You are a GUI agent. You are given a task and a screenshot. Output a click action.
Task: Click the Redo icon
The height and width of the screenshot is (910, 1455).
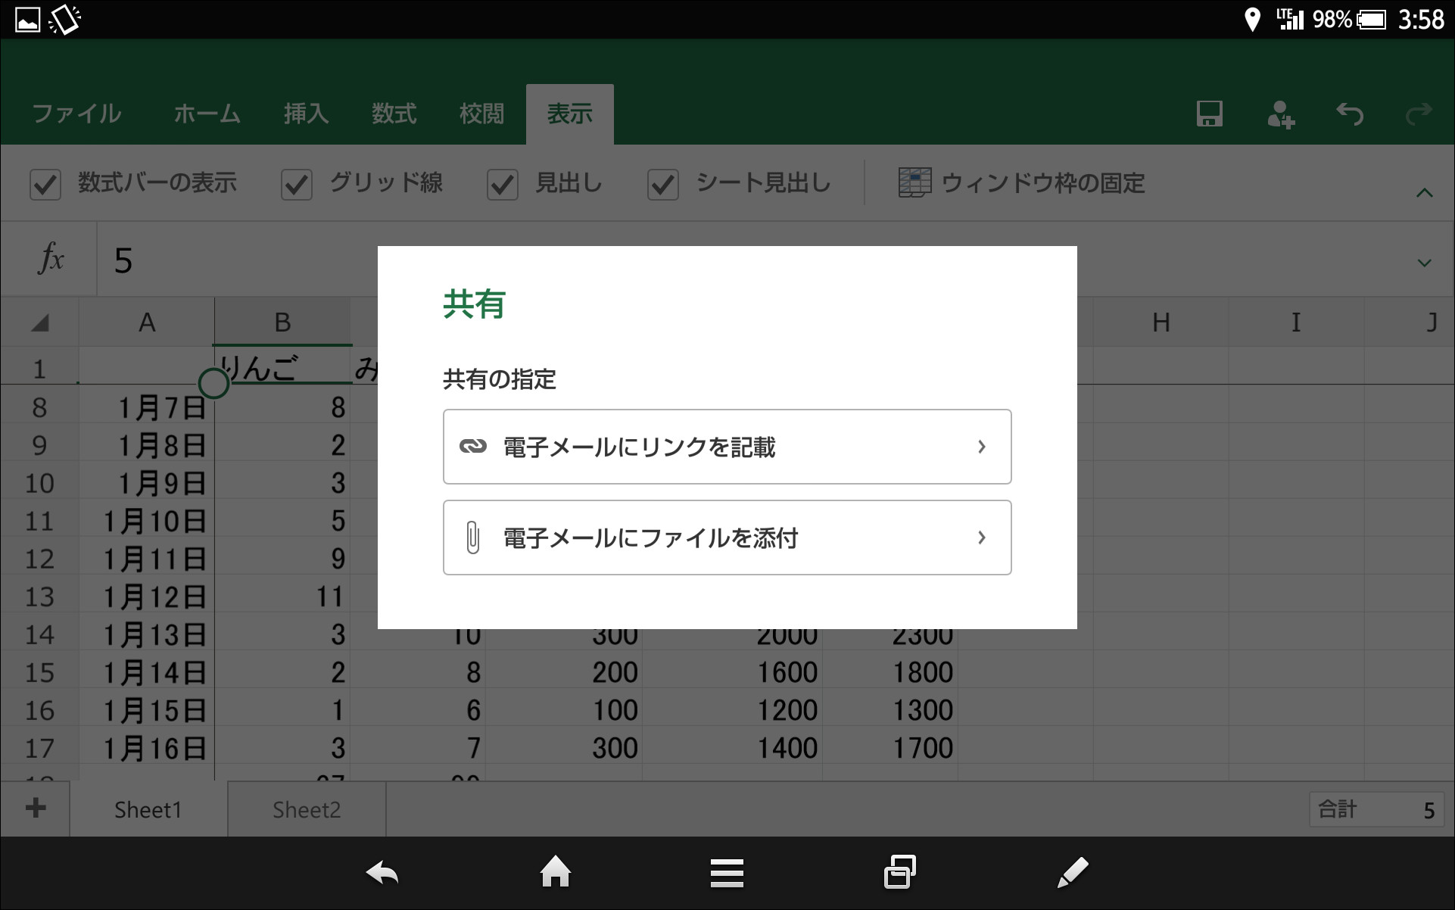point(1416,114)
